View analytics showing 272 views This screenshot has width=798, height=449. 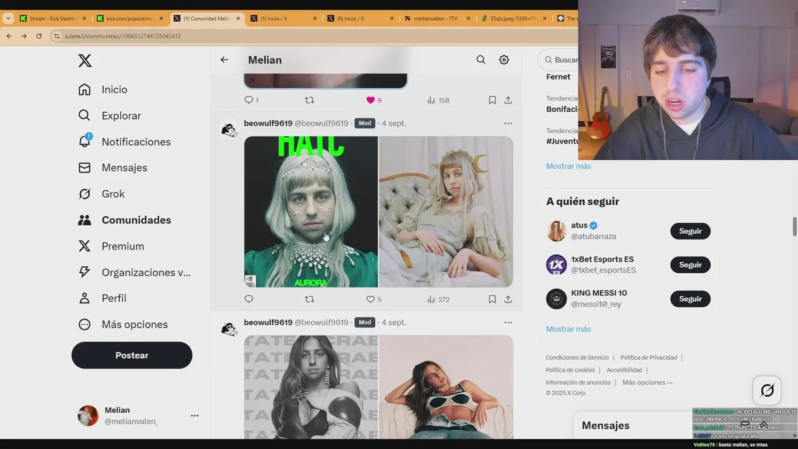(x=438, y=299)
